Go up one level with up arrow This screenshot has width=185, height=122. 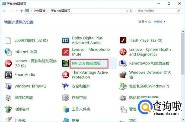[x=21, y=11]
